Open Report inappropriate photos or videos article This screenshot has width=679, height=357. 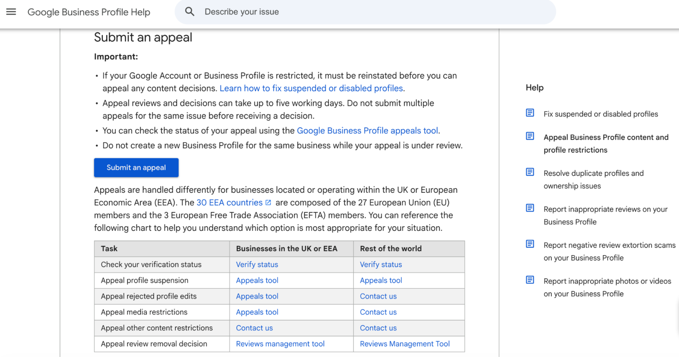607,287
